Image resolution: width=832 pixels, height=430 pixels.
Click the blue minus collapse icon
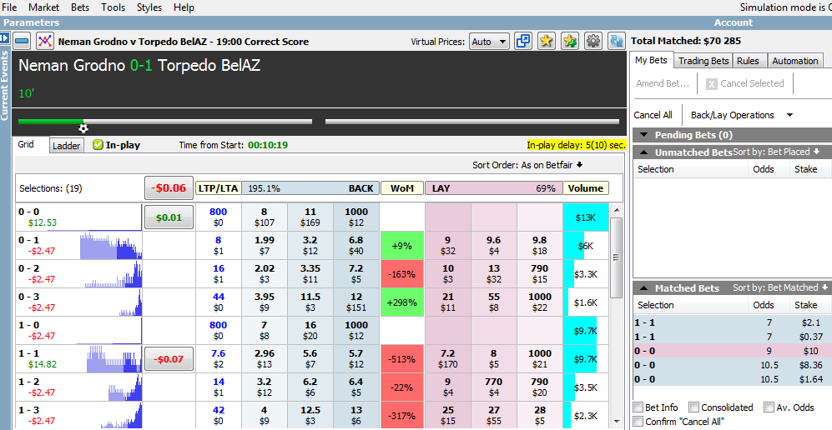pos(22,41)
